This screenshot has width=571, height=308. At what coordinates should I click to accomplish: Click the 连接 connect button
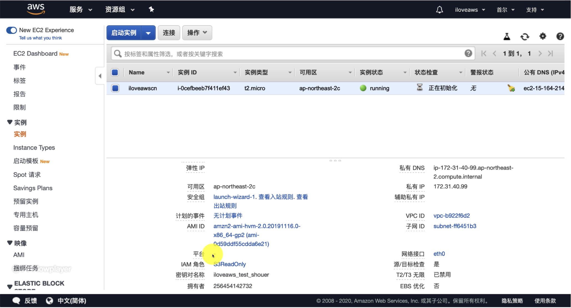click(169, 33)
